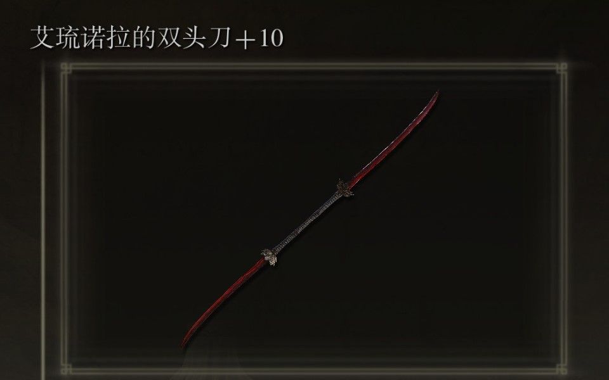Click the bottom-right corner ornament of frame
609x380 pixels.
561,369
